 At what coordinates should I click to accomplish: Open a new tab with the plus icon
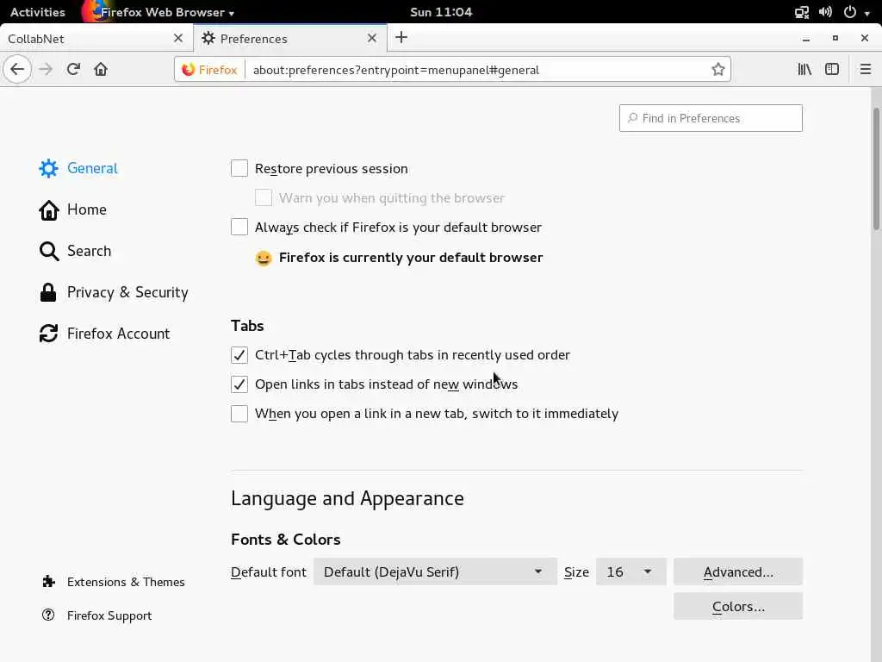401,37
